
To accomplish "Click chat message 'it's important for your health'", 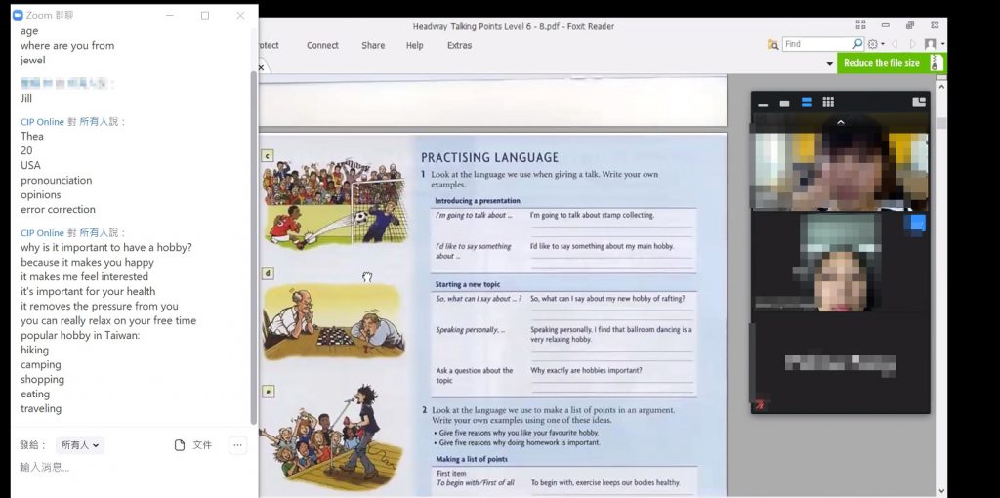I will [88, 291].
